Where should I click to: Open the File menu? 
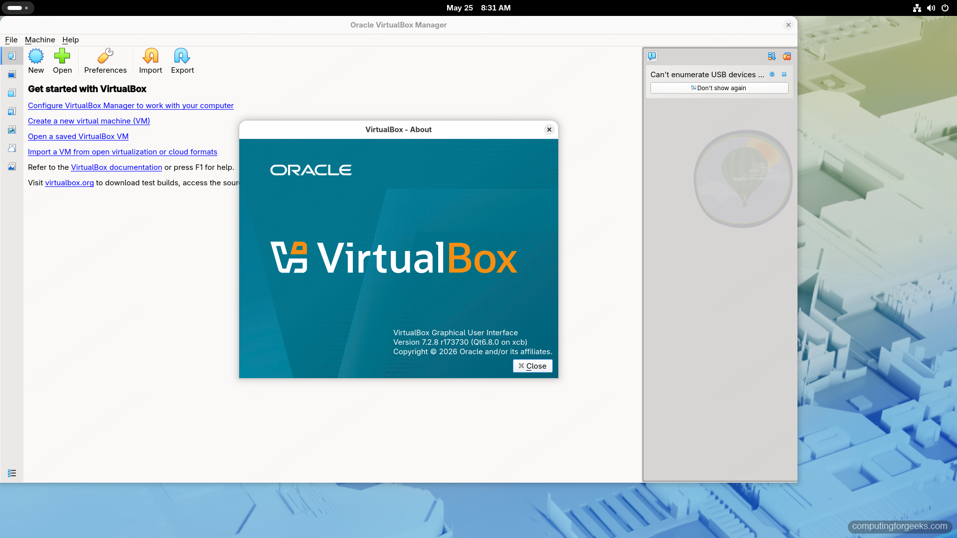point(11,40)
